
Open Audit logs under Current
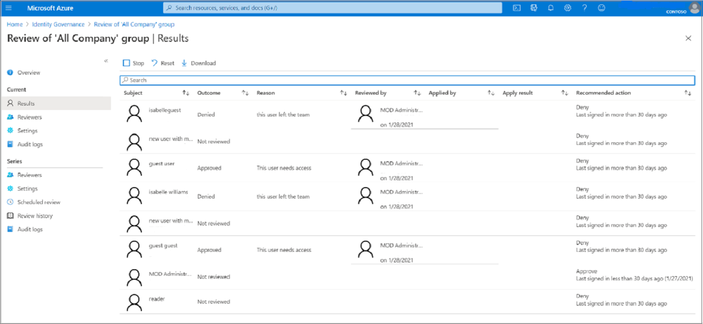[x=30, y=144]
